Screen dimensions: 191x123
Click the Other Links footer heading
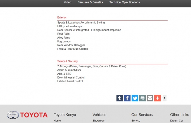pyautogui.click(x=180, y=115)
